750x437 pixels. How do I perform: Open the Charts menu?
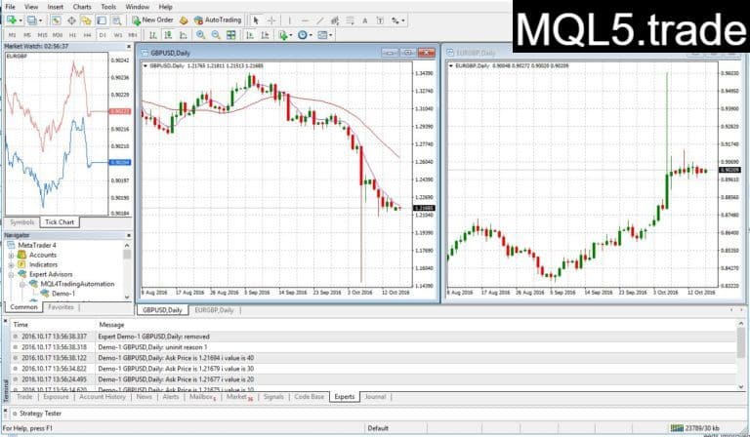click(82, 6)
